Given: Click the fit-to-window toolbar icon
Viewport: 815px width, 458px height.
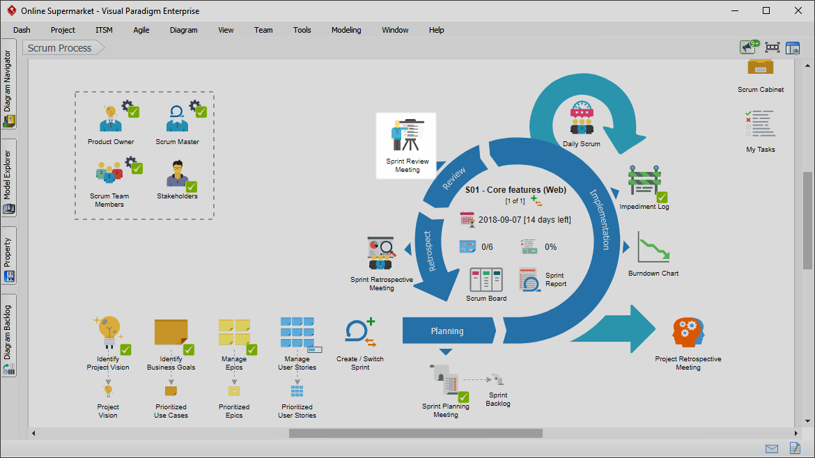Looking at the screenshot, I should click(x=773, y=48).
